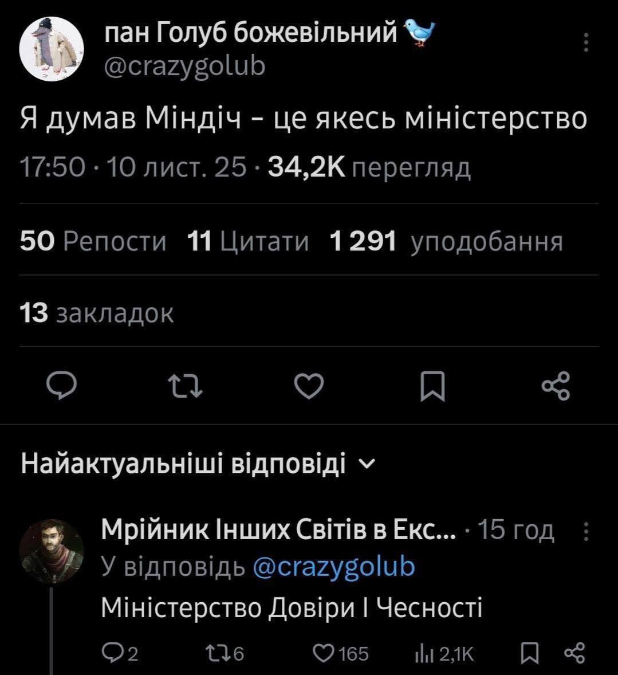View the reply's 2,1K view analytics
618x675 pixels.
point(444,653)
